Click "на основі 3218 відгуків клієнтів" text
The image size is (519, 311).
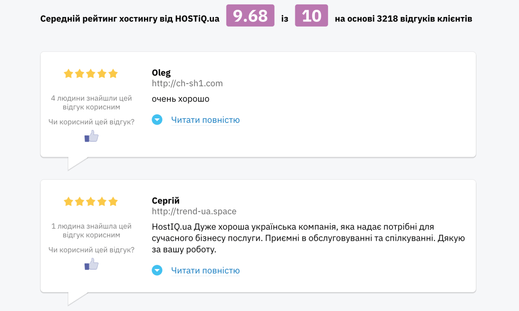point(403,19)
